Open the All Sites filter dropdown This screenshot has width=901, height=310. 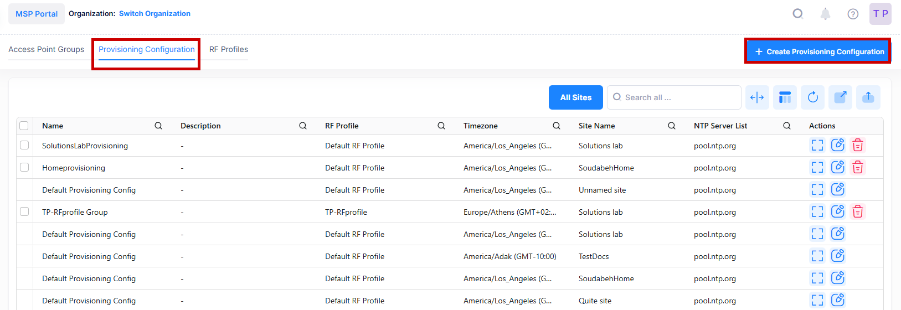(x=575, y=97)
